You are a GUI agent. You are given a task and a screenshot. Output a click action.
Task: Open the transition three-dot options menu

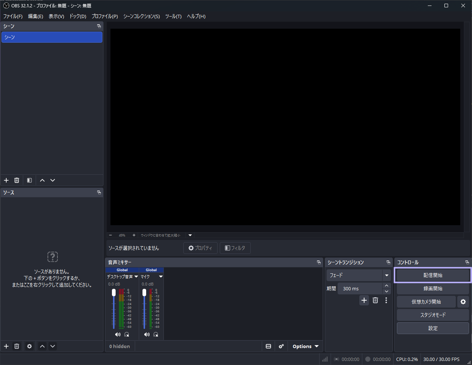(x=386, y=300)
